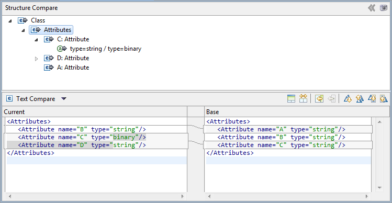Click the Current pane horizontal scrollbar right arrow
Image resolution: width=392 pixels, height=203 pixels.
click(x=183, y=196)
